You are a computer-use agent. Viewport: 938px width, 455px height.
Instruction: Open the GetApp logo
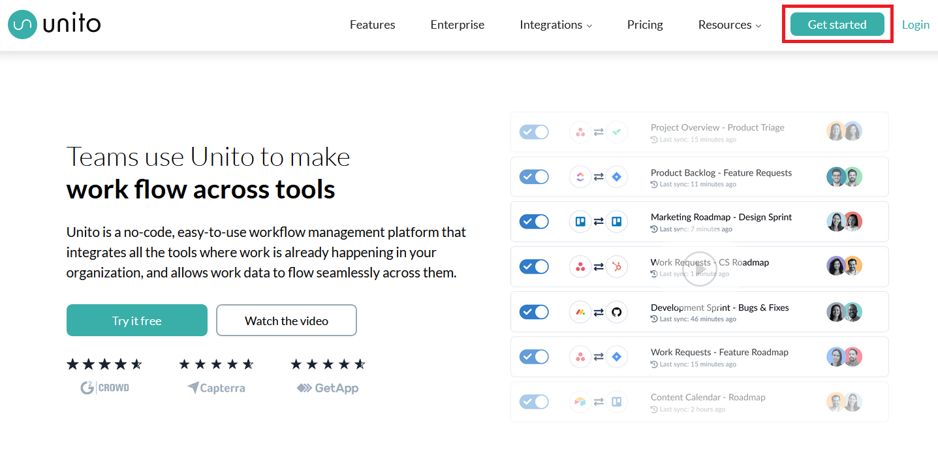[328, 388]
